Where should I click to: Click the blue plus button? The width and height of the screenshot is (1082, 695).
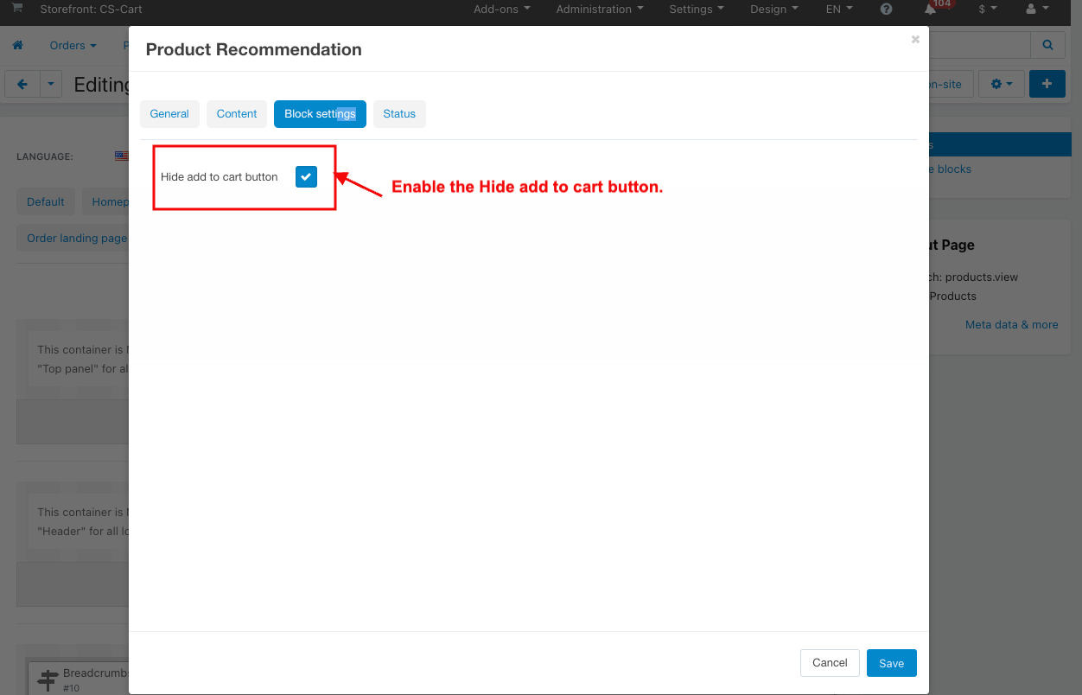1047,84
